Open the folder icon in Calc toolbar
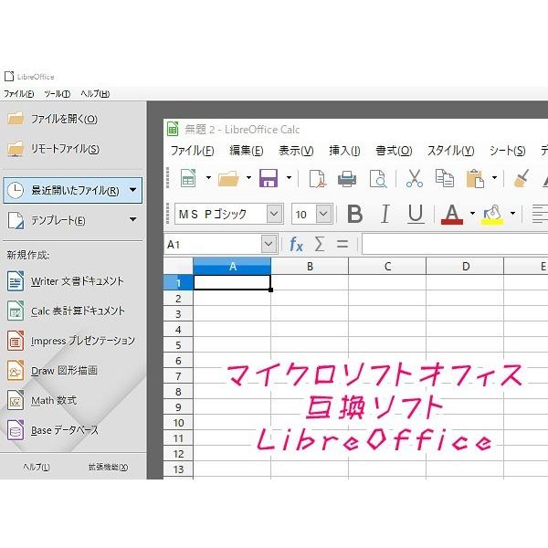The width and height of the screenshot is (548, 548). 228,179
